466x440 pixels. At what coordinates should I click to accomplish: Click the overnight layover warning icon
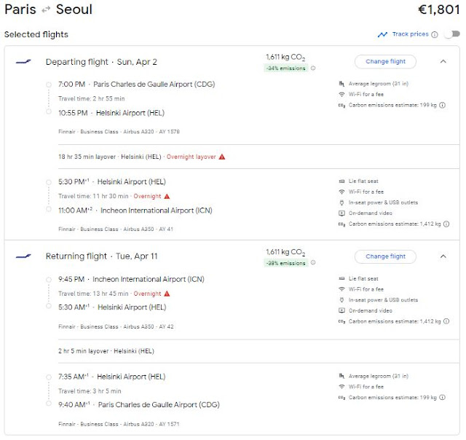(x=222, y=157)
